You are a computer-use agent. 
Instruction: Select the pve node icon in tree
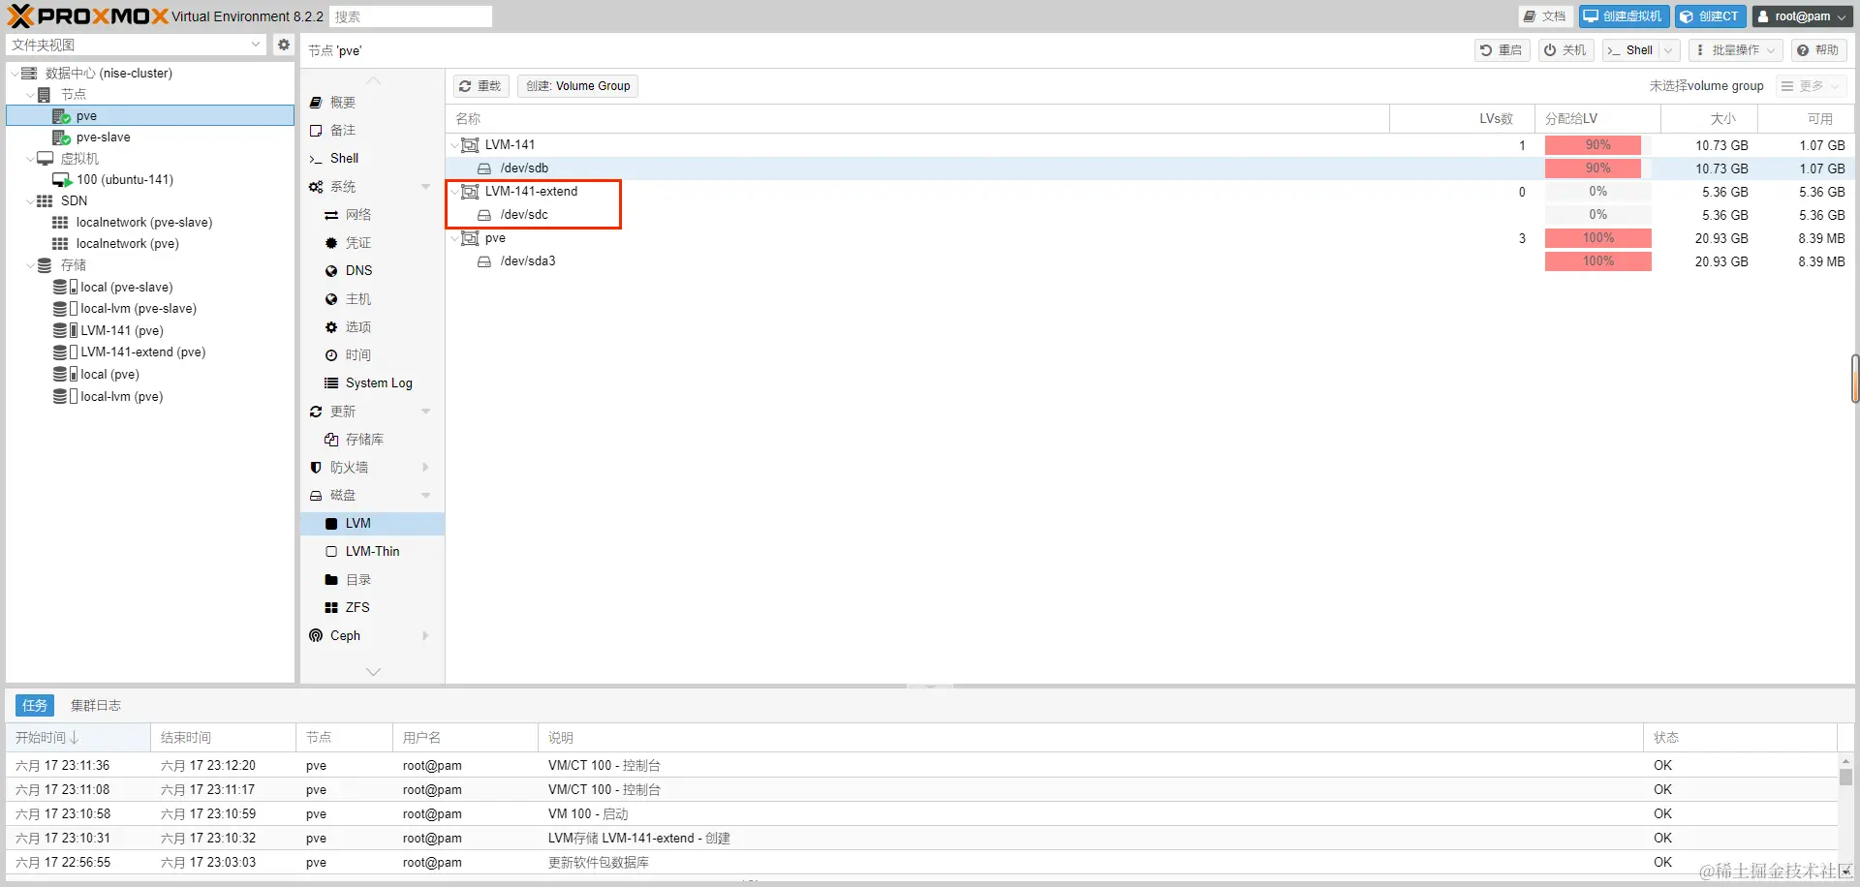click(61, 116)
